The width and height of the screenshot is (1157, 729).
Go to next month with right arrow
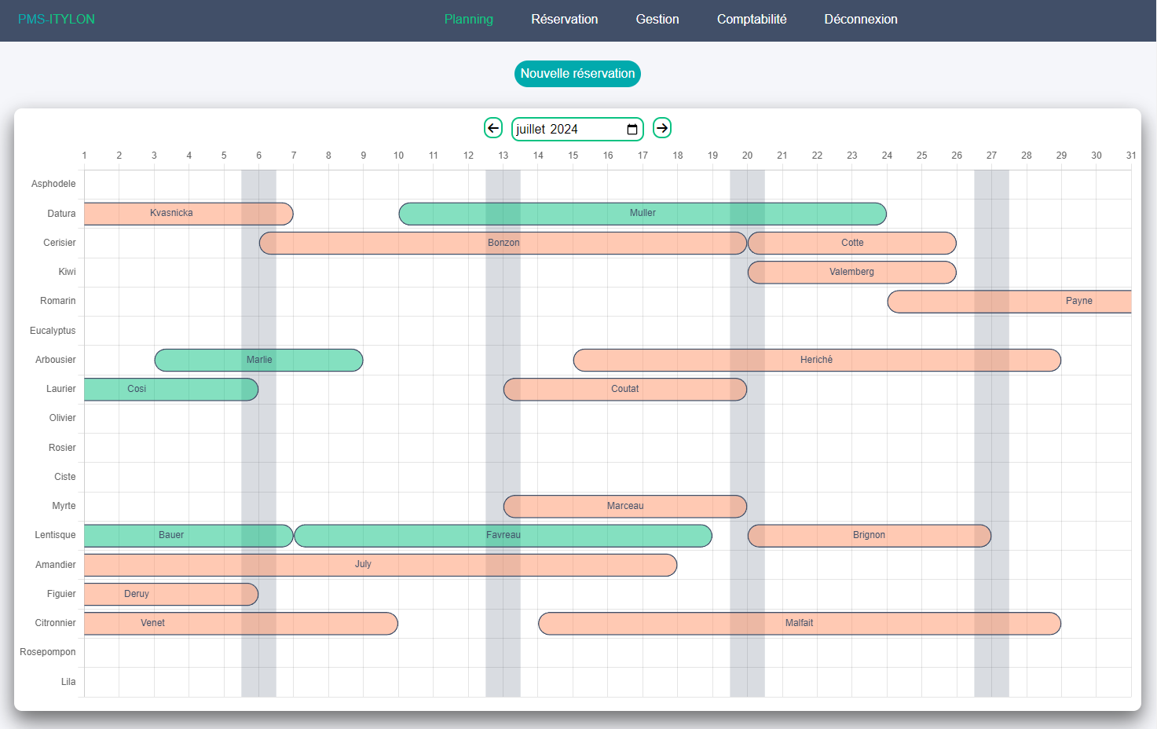pos(662,128)
